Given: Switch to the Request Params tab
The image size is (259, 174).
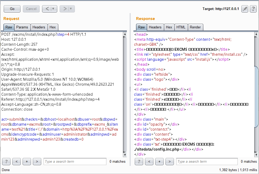Looking at the screenshot, I should 22,27.
